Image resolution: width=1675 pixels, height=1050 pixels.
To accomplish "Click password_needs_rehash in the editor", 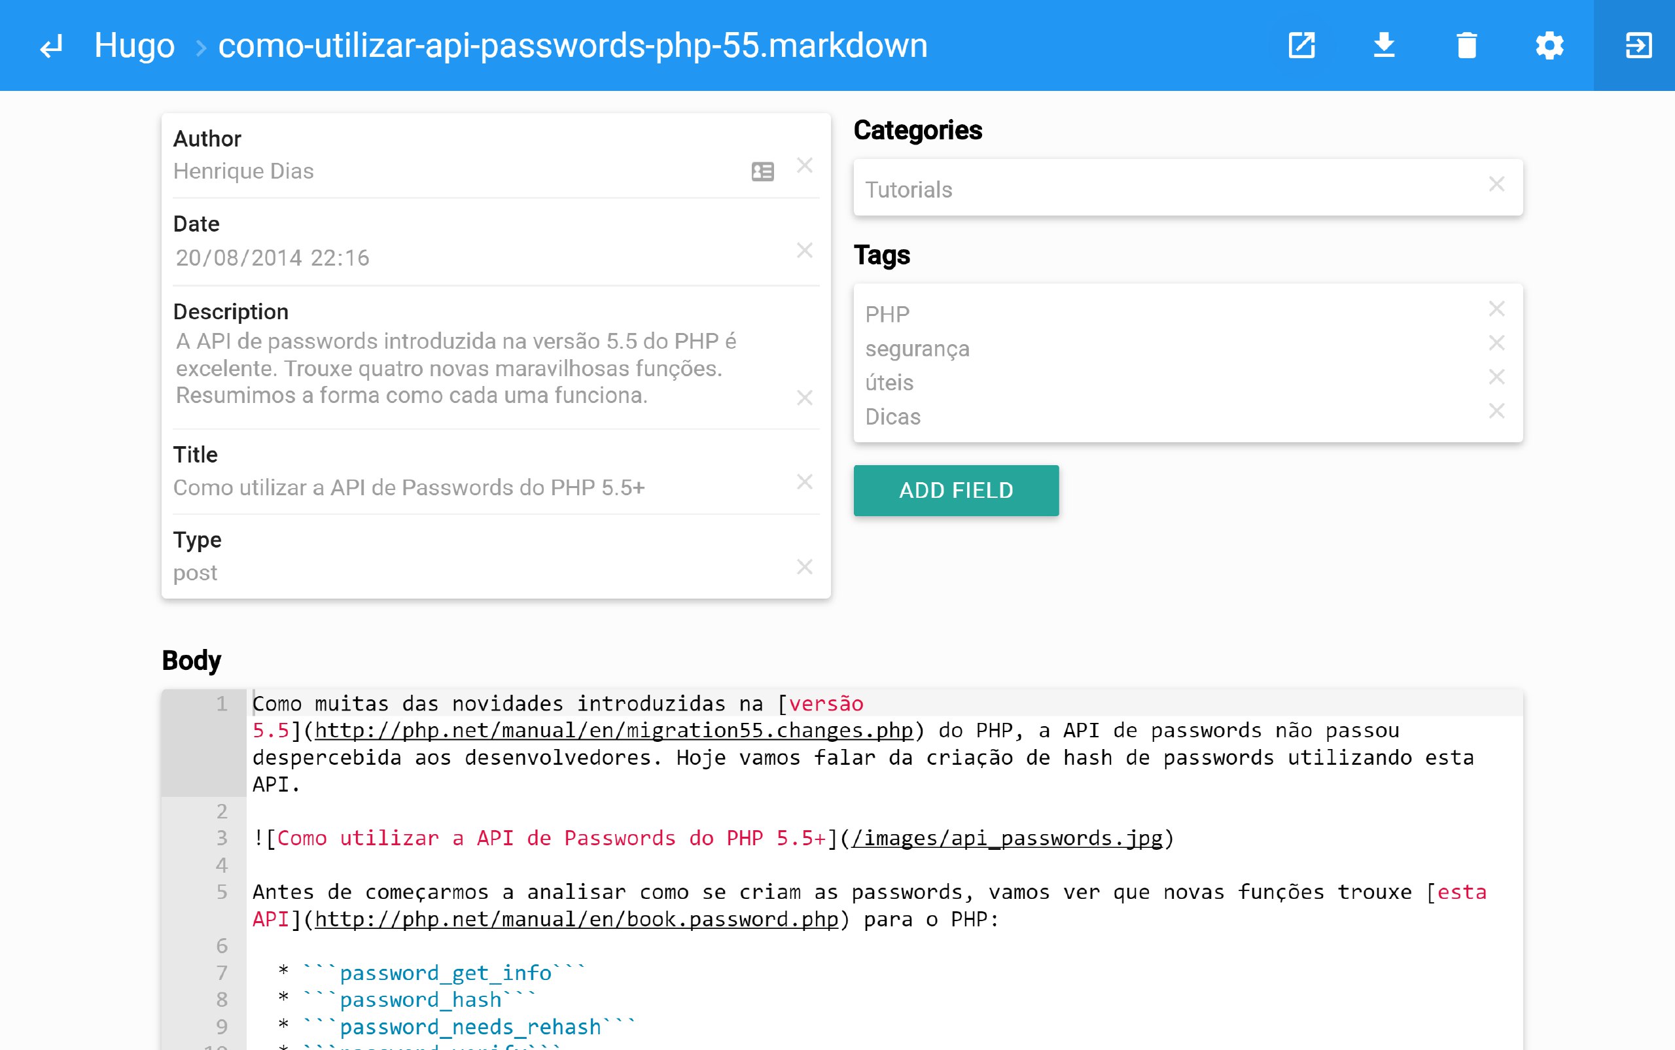I will (x=470, y=1027).
